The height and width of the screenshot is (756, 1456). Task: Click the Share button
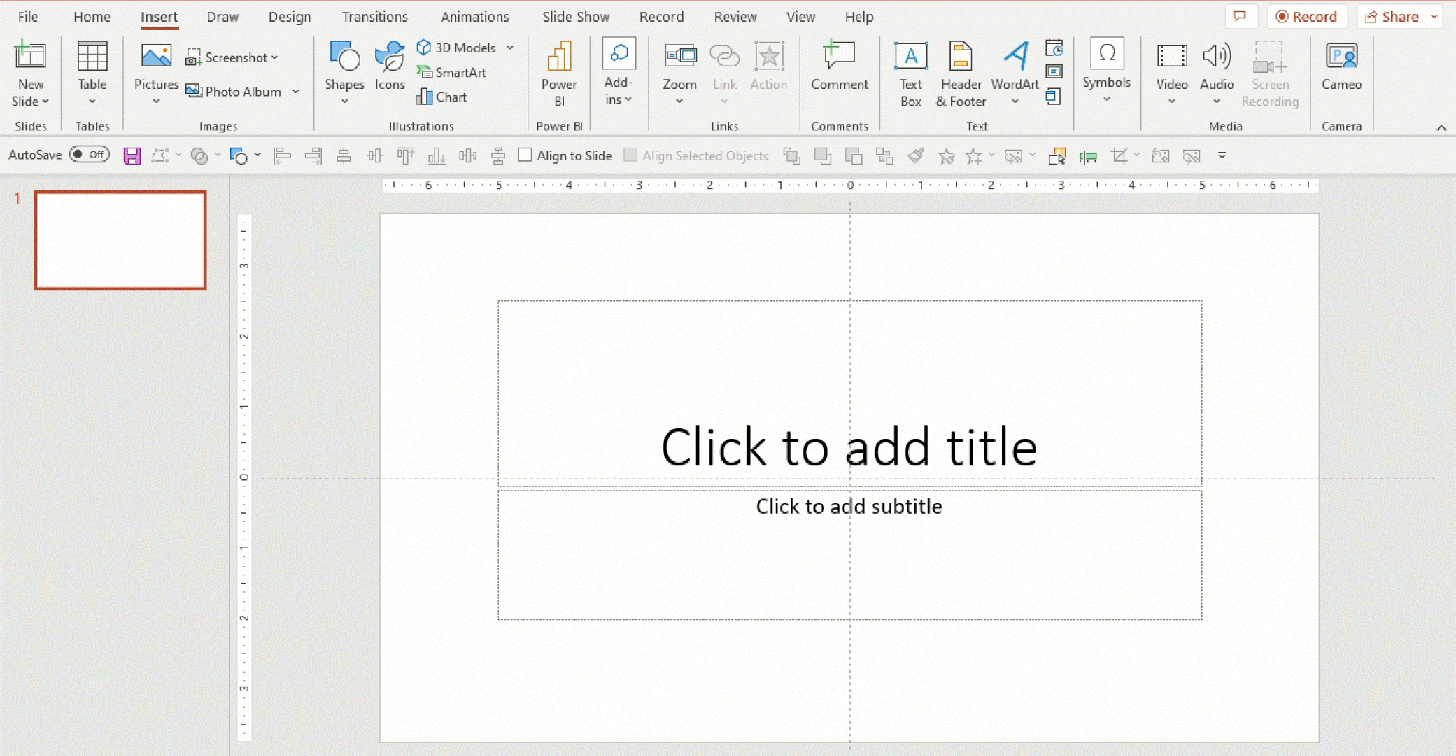tap(1392, 17)
